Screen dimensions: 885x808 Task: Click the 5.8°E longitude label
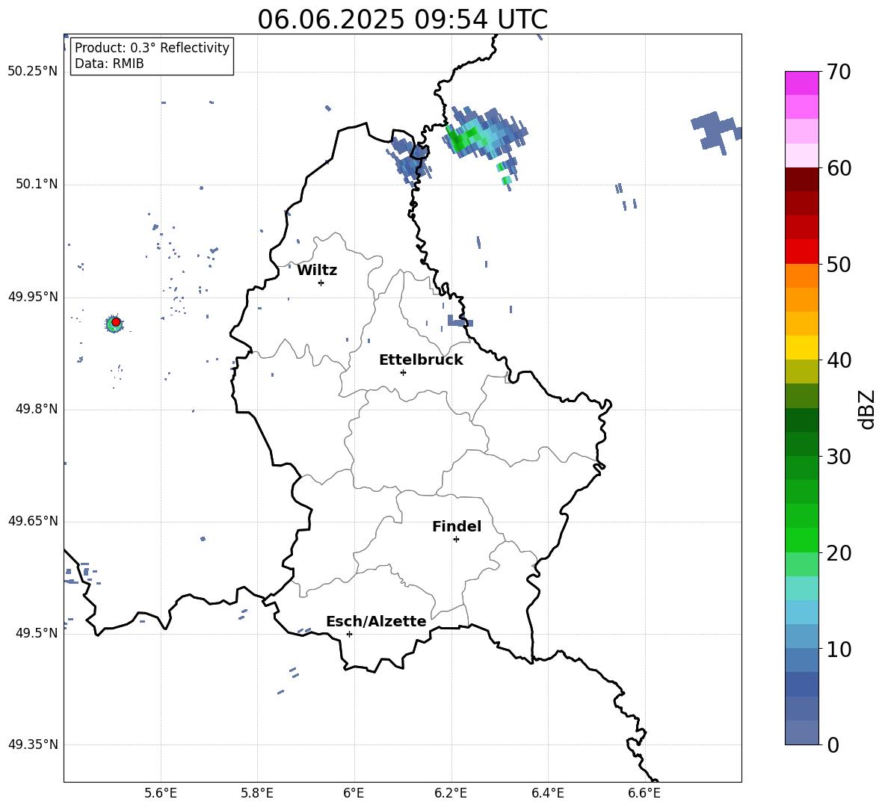[x=257, y=793]
